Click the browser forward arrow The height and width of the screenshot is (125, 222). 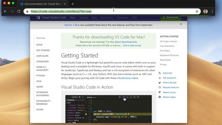(12, 11)
